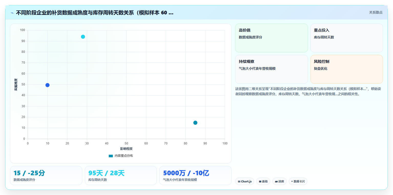Select the 表格 tag
The width and height of the screenshot is (393, 195).
click(x=263, y=181)
